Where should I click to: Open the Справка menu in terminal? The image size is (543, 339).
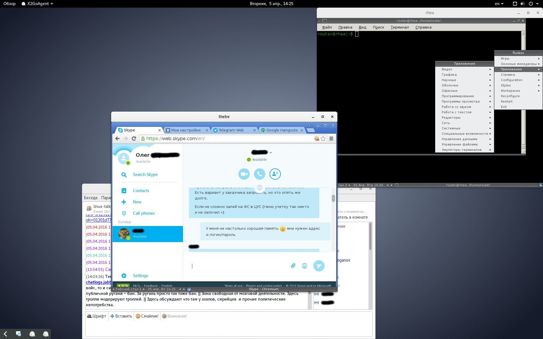click(x=423, y=27)
